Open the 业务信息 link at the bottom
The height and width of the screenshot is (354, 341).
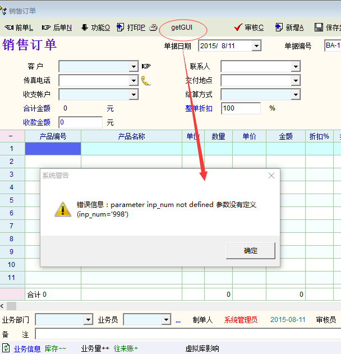[x=27, y=348]
